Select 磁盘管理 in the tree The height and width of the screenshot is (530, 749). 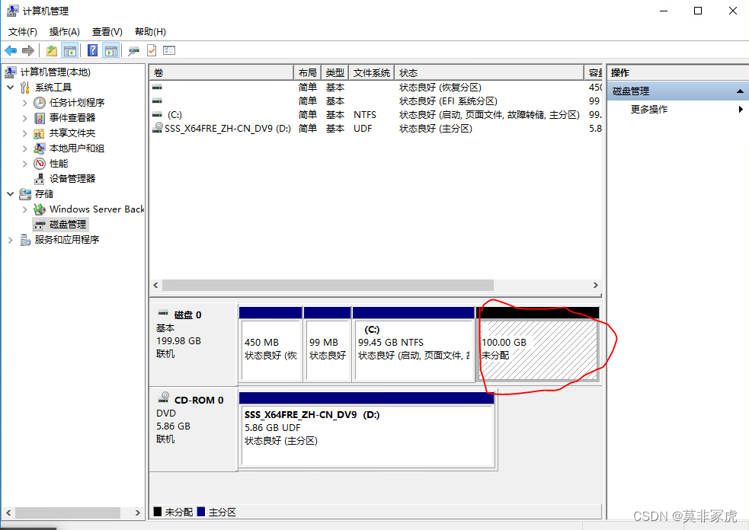(x=68, y=225)
